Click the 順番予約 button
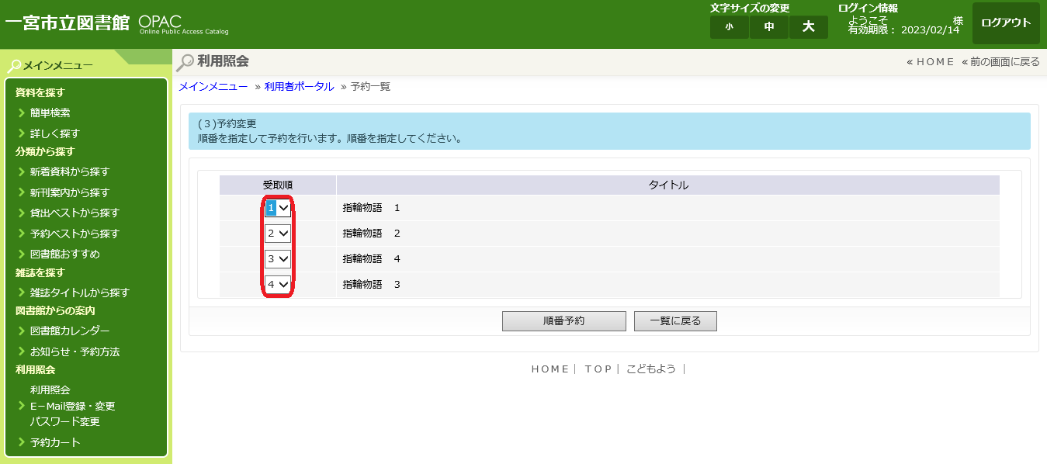 click(564, 321)
